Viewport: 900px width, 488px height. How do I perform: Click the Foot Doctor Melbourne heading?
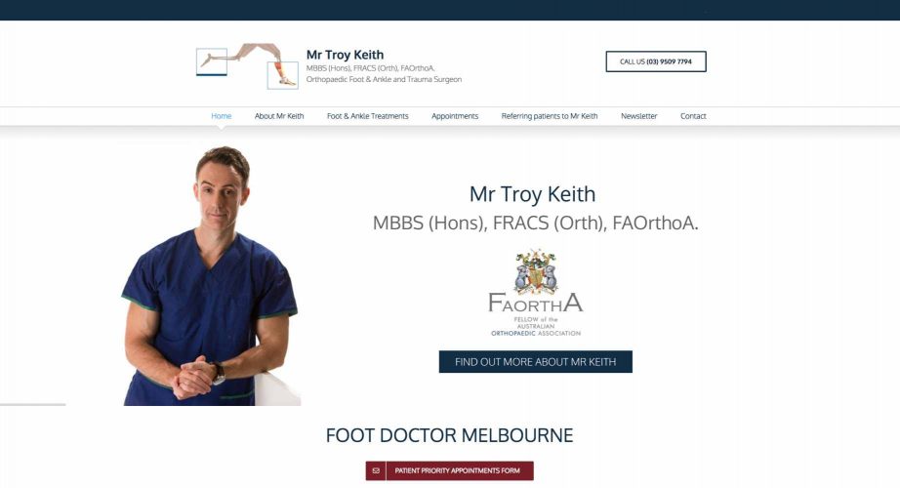point(449,435)
